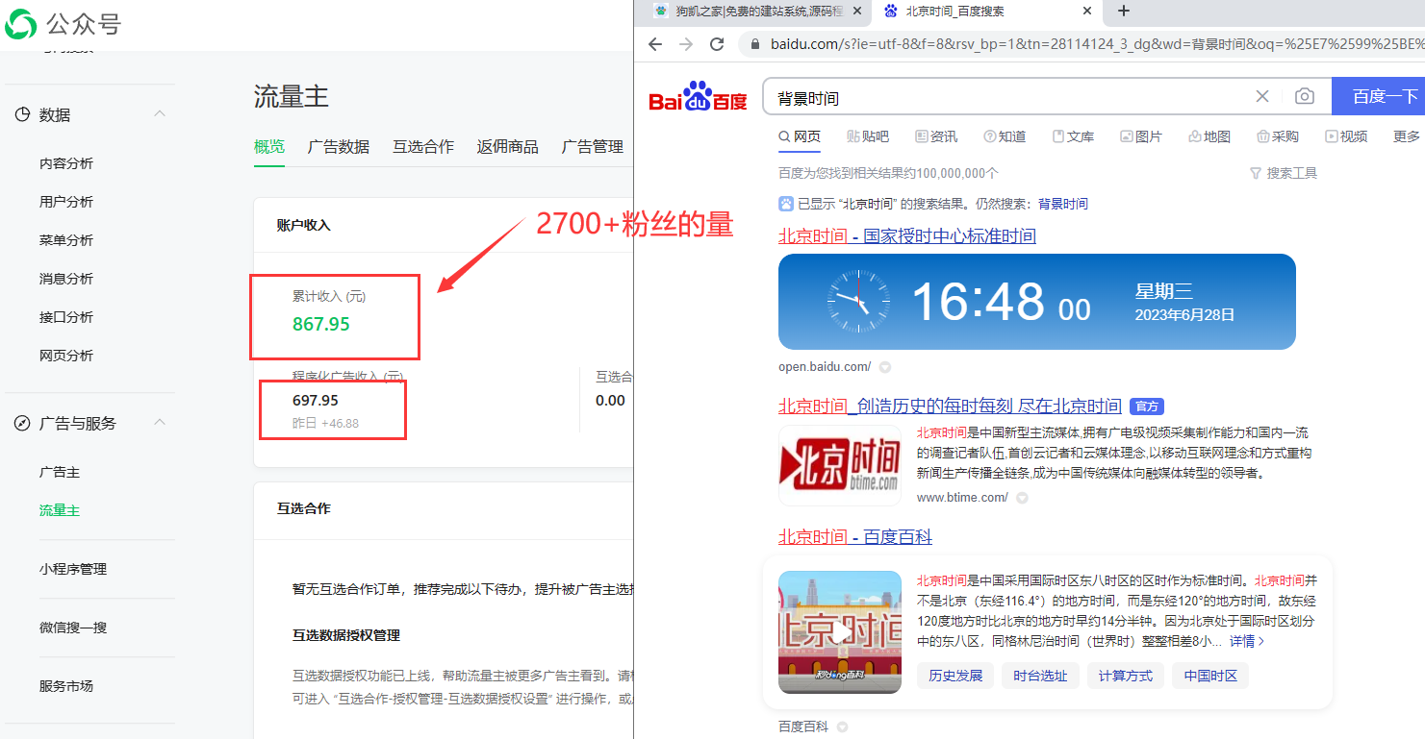Expand 详情 in the Baidu Baike result
Viewport: 1425px width, 739px height.
[x=1247, y=641]
